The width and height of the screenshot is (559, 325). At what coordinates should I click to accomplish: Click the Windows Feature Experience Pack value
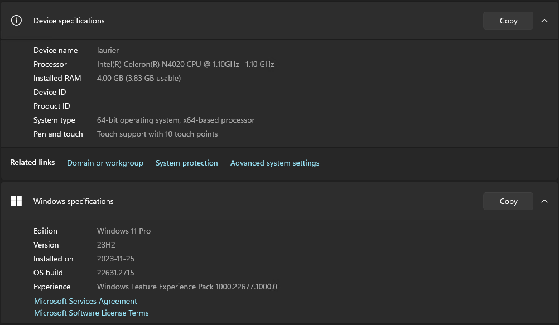(187, 287)
